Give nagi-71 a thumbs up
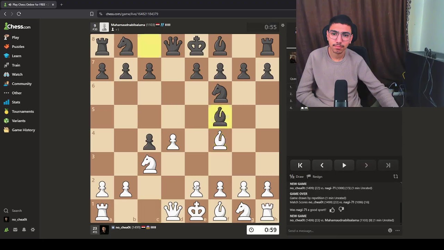 332,210
